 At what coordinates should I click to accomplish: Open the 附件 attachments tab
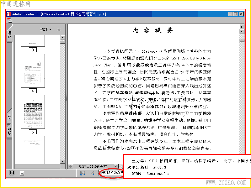pyautogui.click(x=9, y=117)
